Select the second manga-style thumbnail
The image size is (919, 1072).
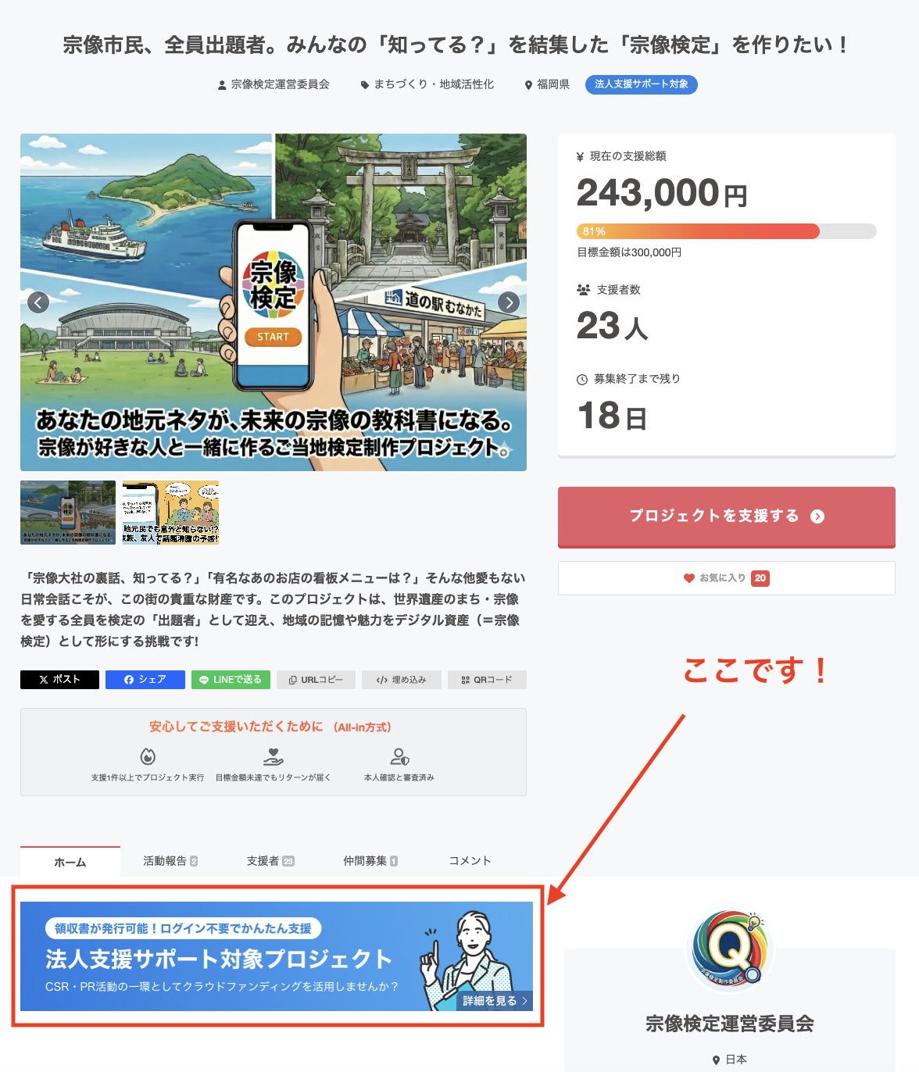click(170, 513)
